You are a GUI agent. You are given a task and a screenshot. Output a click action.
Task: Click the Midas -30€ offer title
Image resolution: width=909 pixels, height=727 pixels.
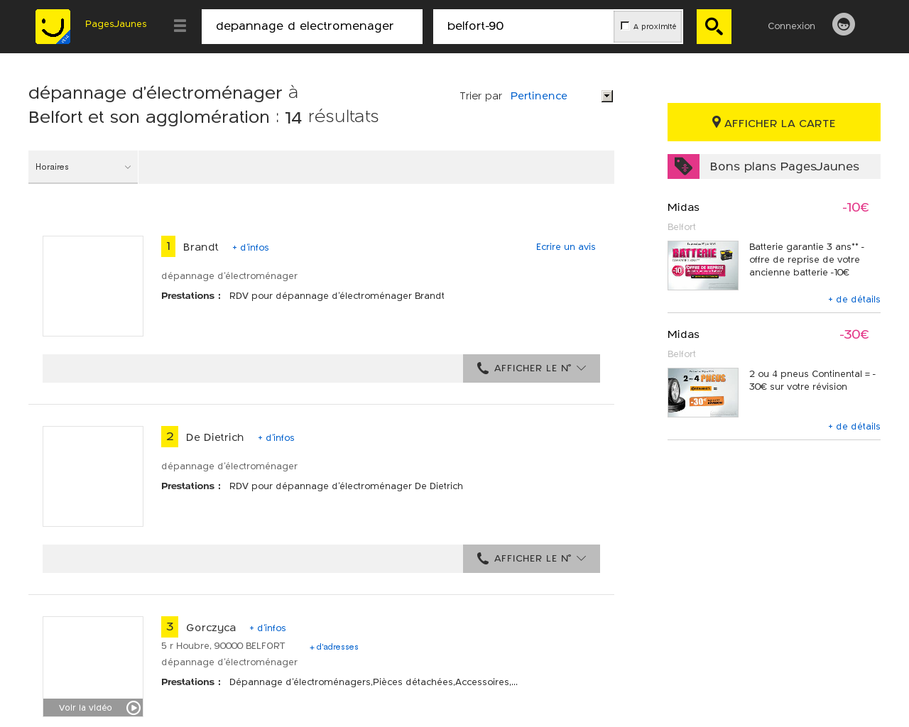683,334
